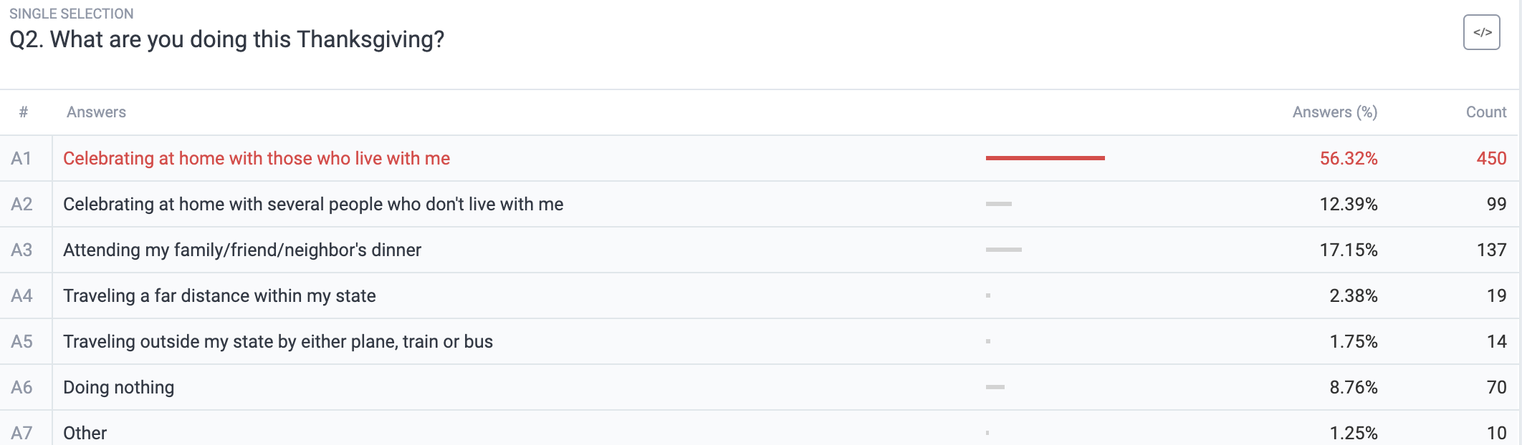This screenshot has width=1522, height=445.
Task: Click the A6 row label
Action: click(x=21, y=387)
